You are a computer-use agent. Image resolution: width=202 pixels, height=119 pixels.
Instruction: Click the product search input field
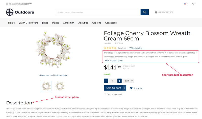[98, 12]
